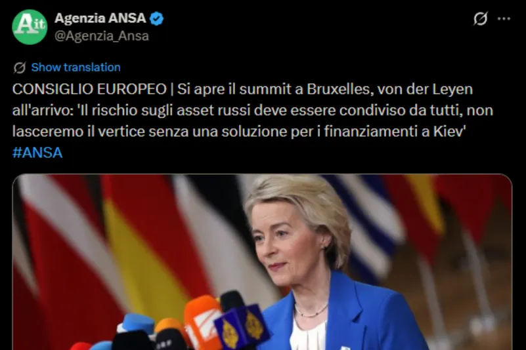526x350 pixels.
Task: Open the three-dot more options menu
Action: 504,19
